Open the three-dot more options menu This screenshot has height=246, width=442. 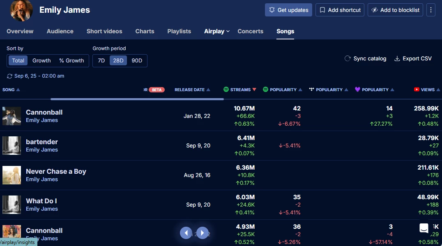431,10
